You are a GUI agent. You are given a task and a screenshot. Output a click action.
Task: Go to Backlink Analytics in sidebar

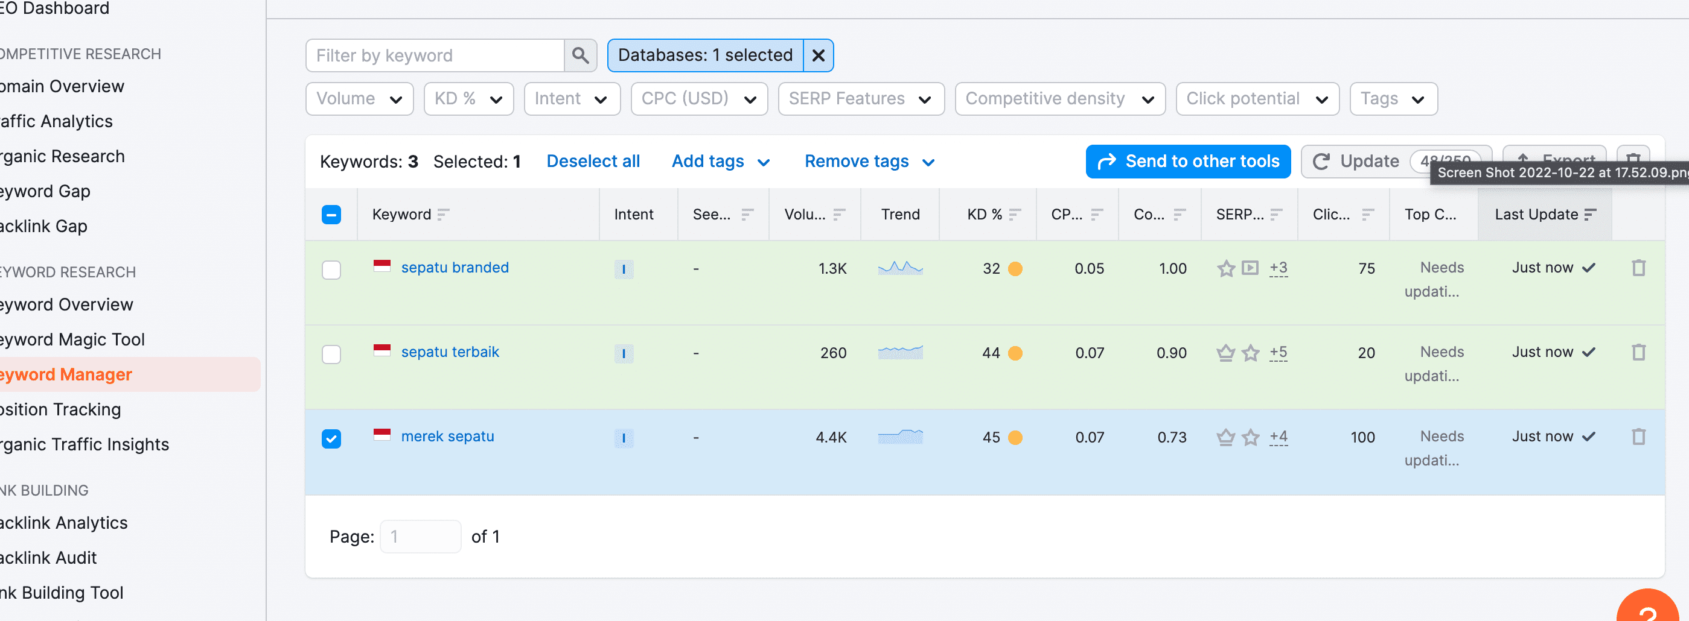(x=63, y=523)
